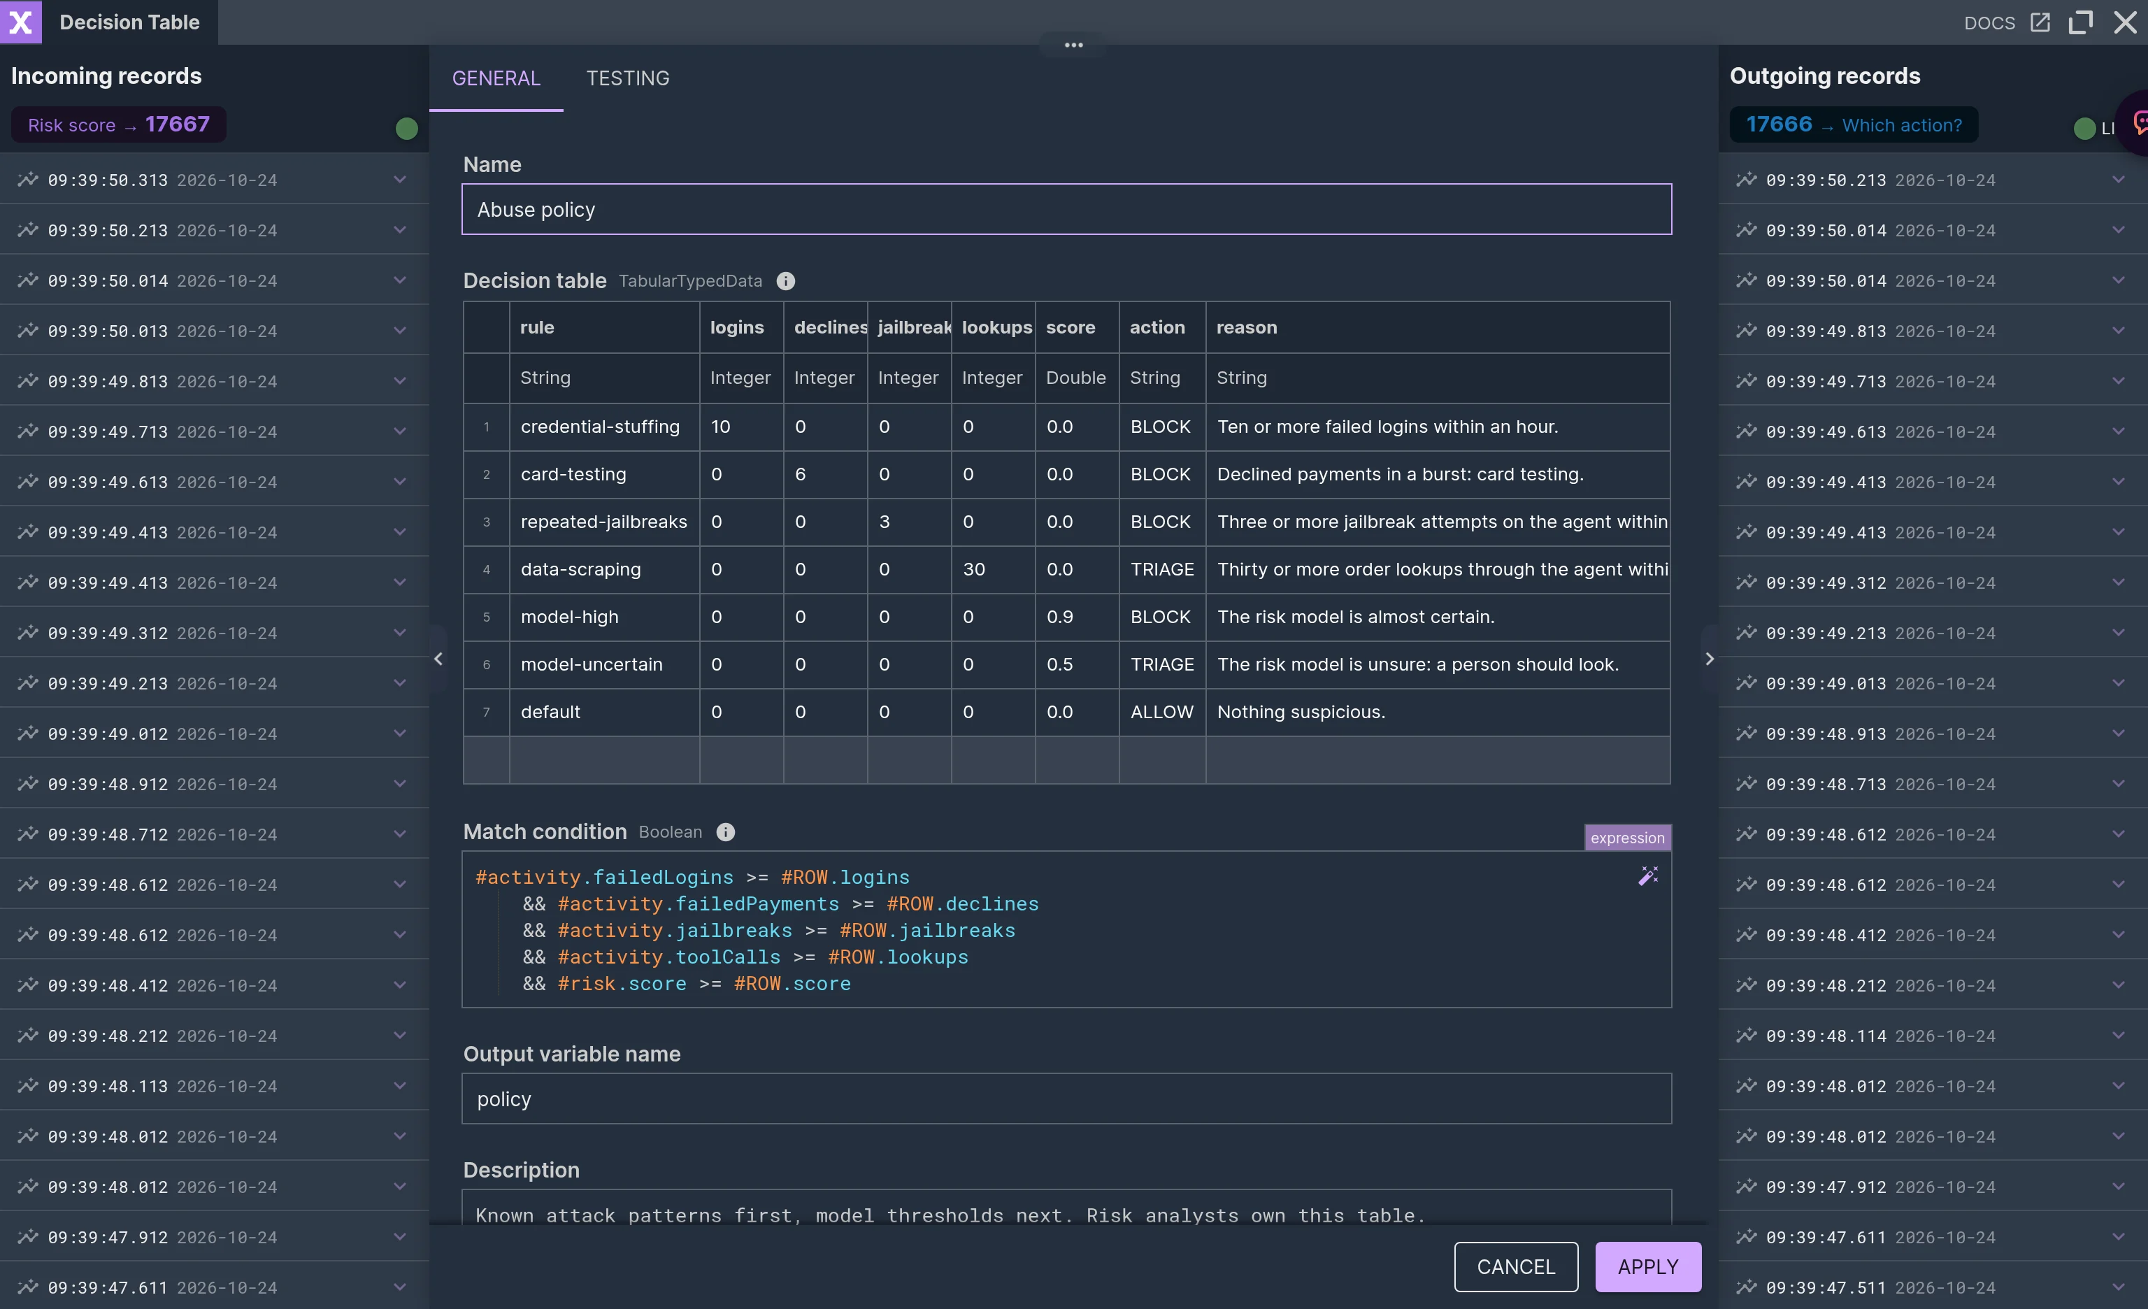
Task: Click info icon next to TabularTypedData
Action: (785, 280)
